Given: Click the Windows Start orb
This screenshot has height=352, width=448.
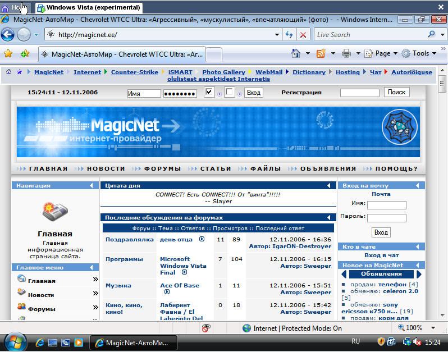Looking at the screenshot, I should (x=16, y=342).
